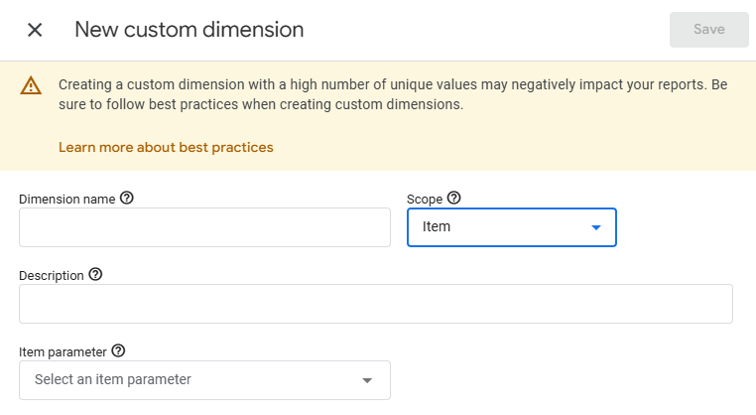This screenshot has width=756, height=415.
Task: Click the Description help question mark
Action: coord(95,275)
